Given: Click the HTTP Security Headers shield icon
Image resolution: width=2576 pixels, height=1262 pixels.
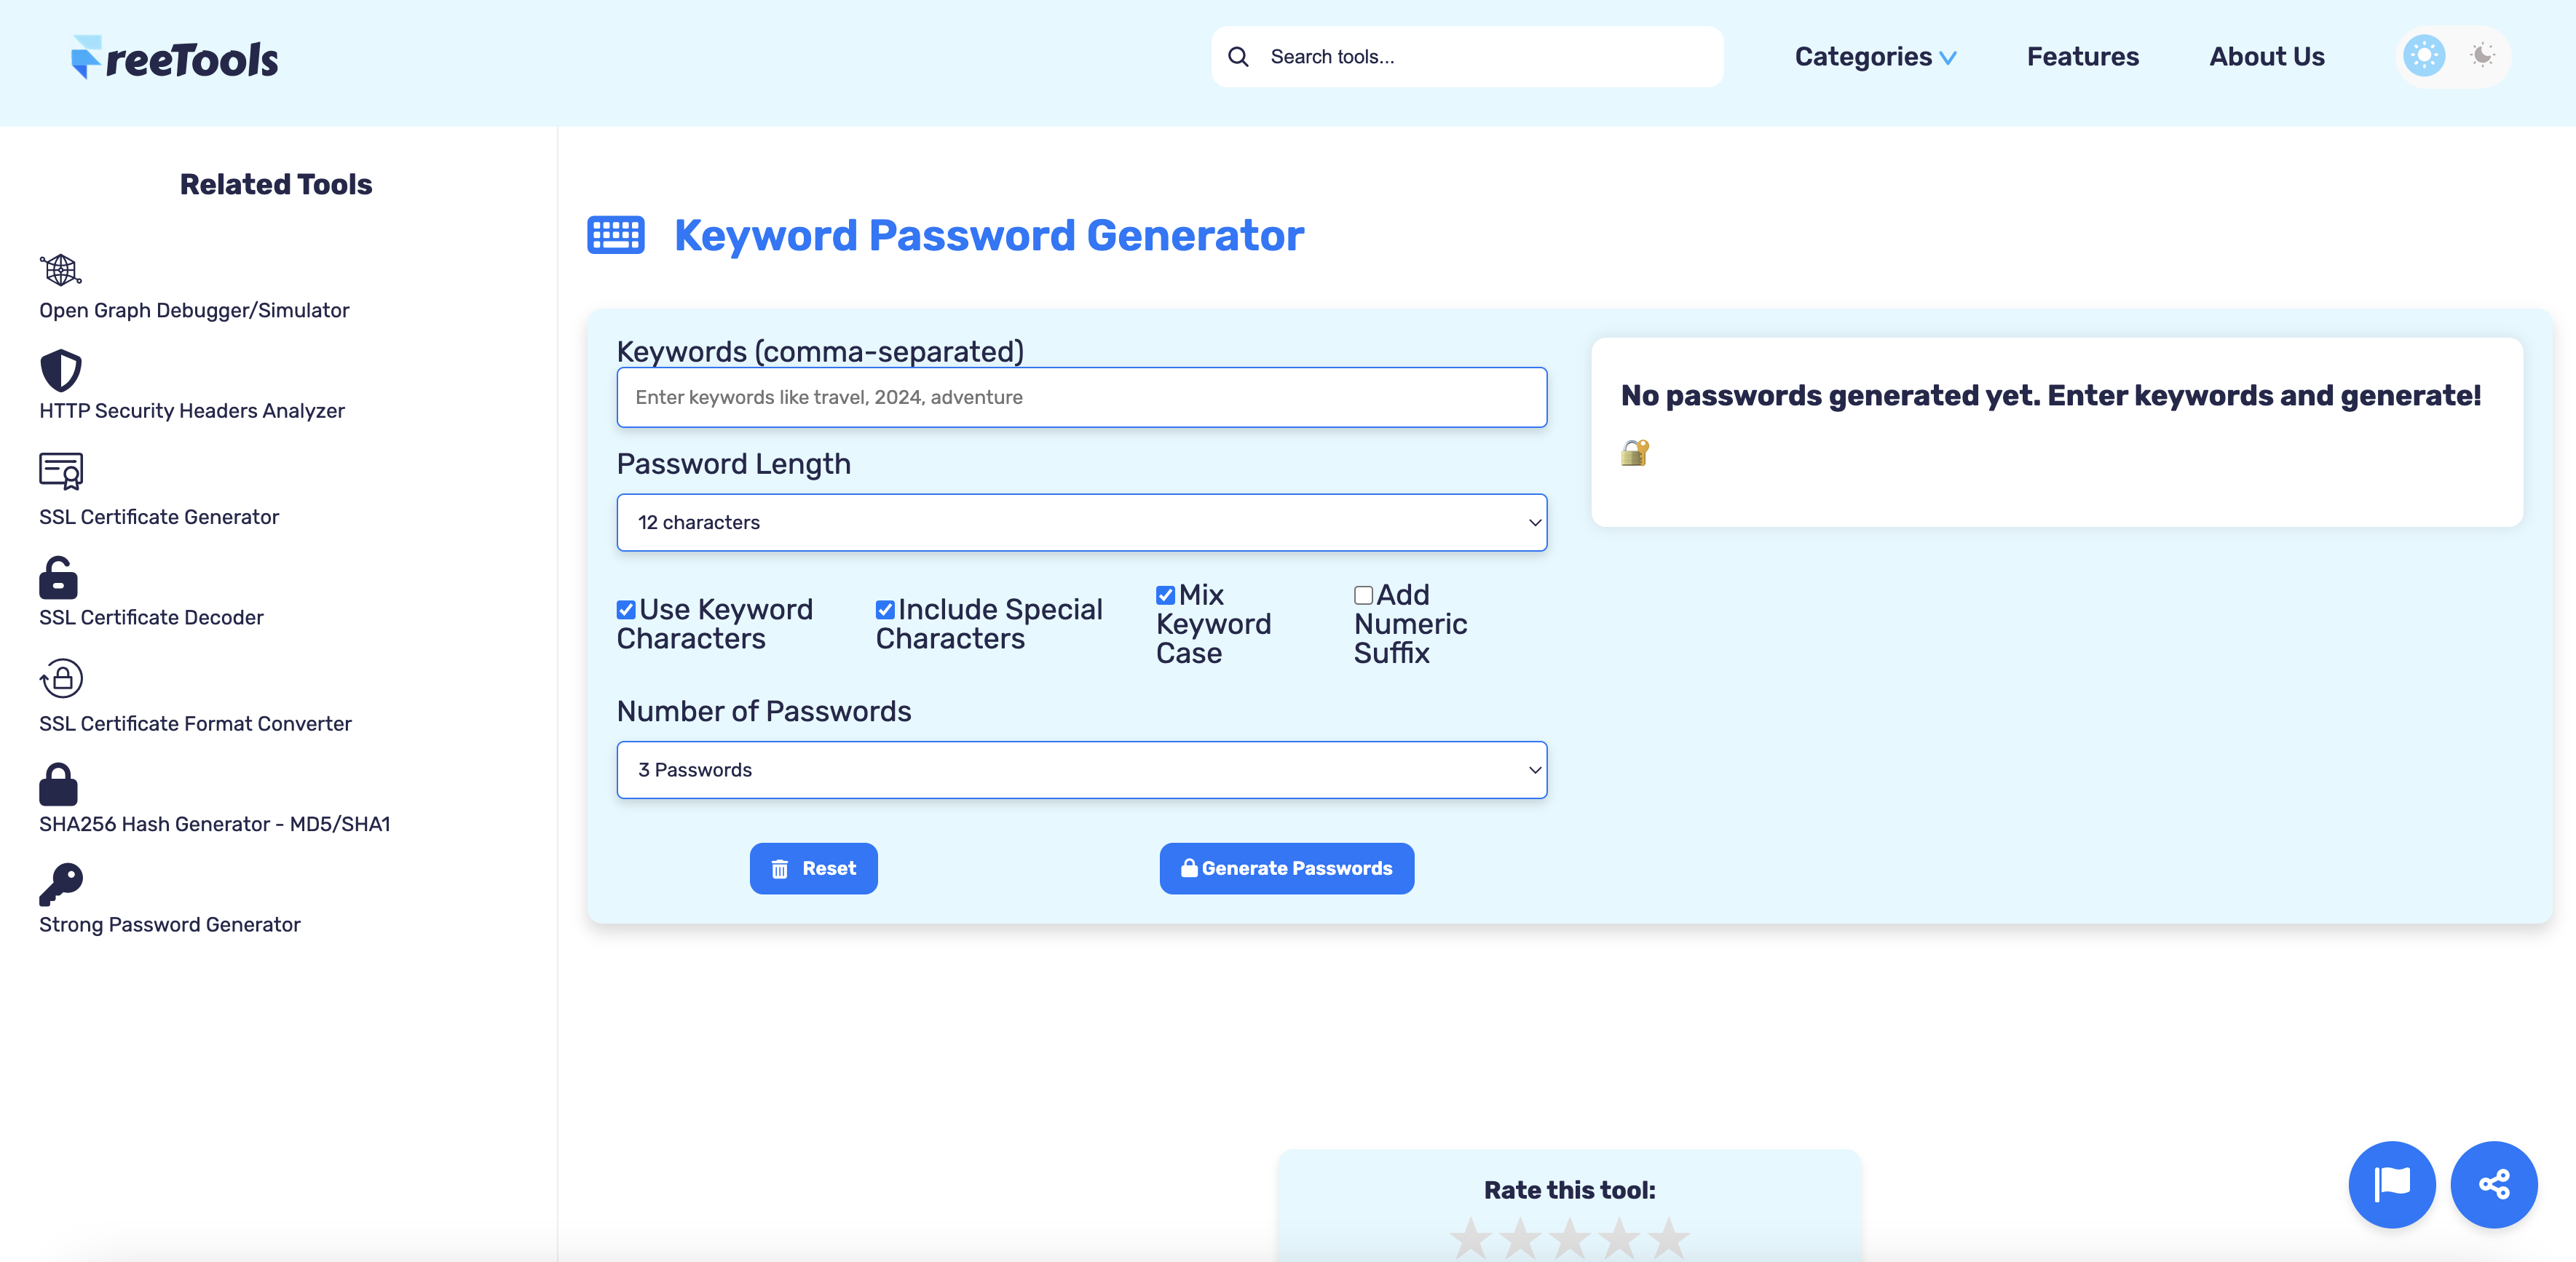Looking at the screenshot, I should tap(60, 370).
